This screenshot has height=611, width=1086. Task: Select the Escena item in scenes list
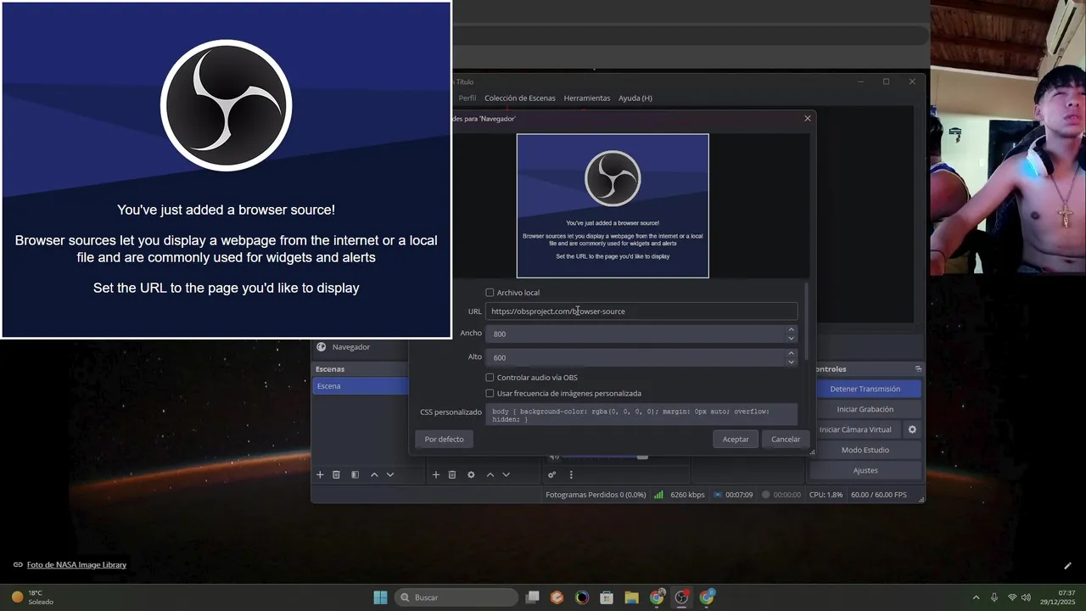coord(361,386)
